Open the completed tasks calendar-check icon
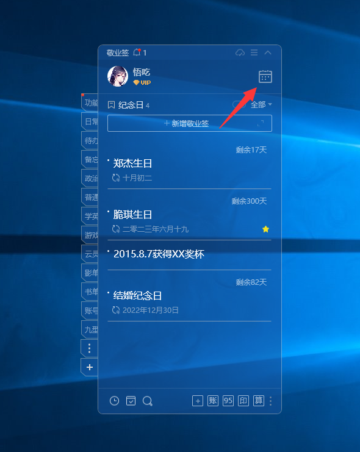This screenshot has height=452, width=360. point(131,401)
